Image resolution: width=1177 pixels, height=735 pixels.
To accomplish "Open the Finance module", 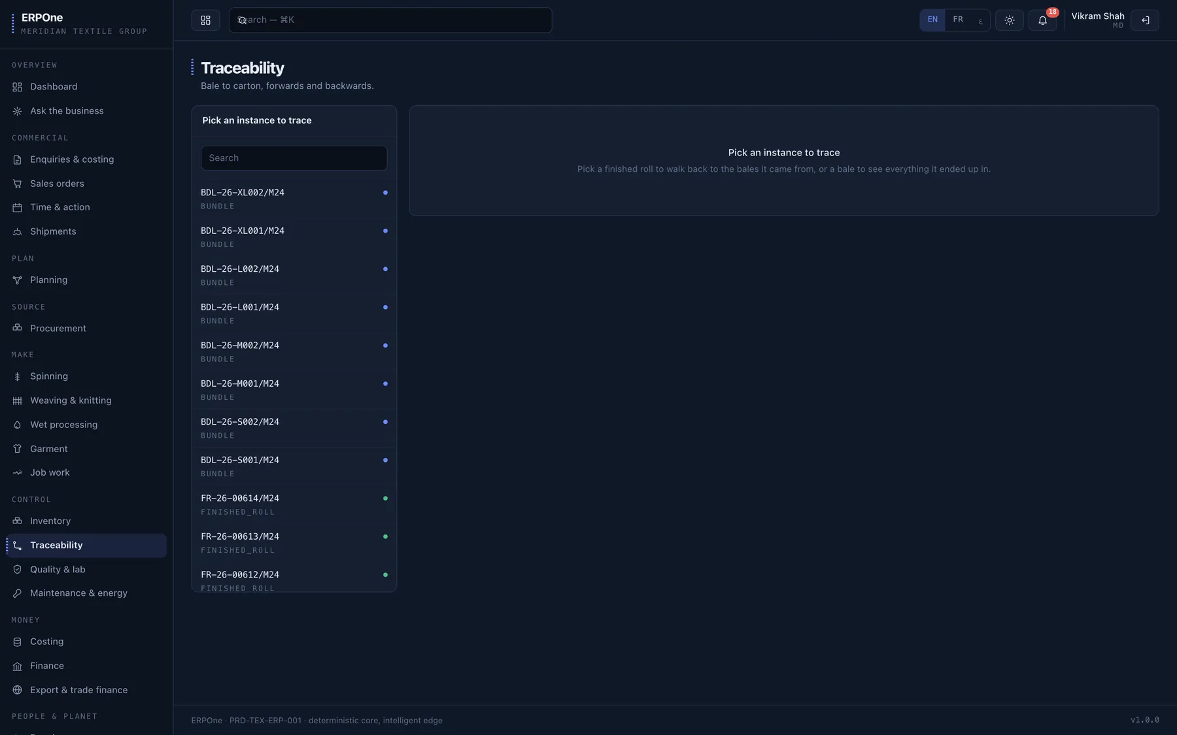I will click(x=86, y=666).
